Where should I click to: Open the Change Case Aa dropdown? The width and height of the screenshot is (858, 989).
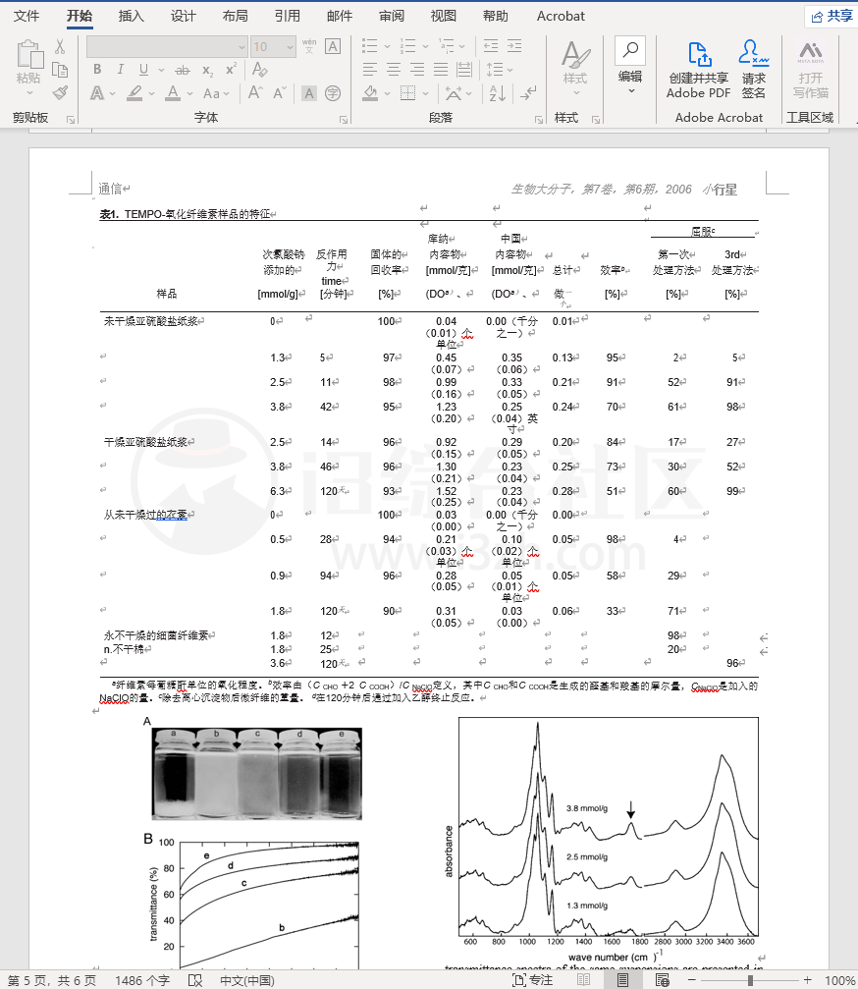pyautogui.click(x=216, y=94)
